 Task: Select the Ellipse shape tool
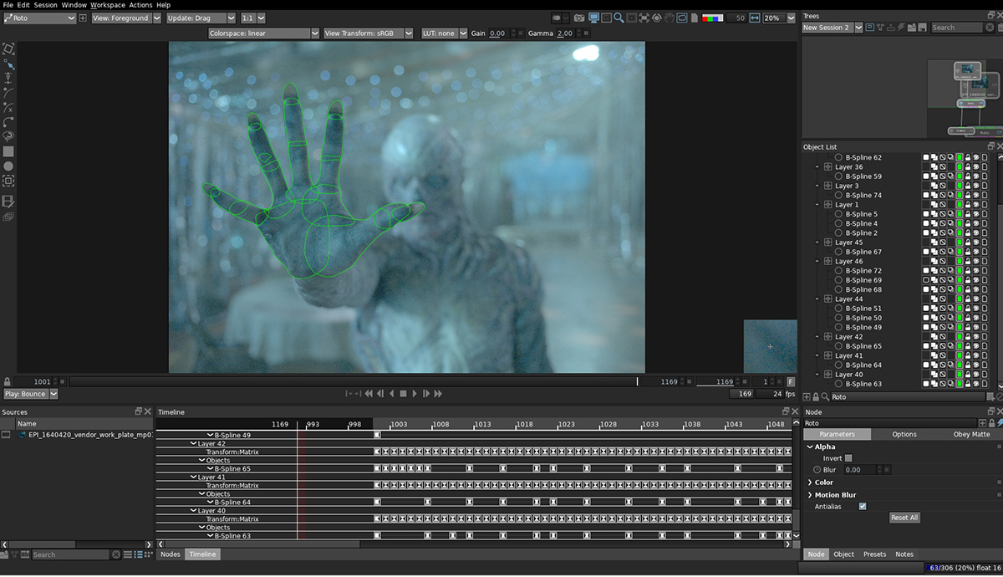click(10, 166)
